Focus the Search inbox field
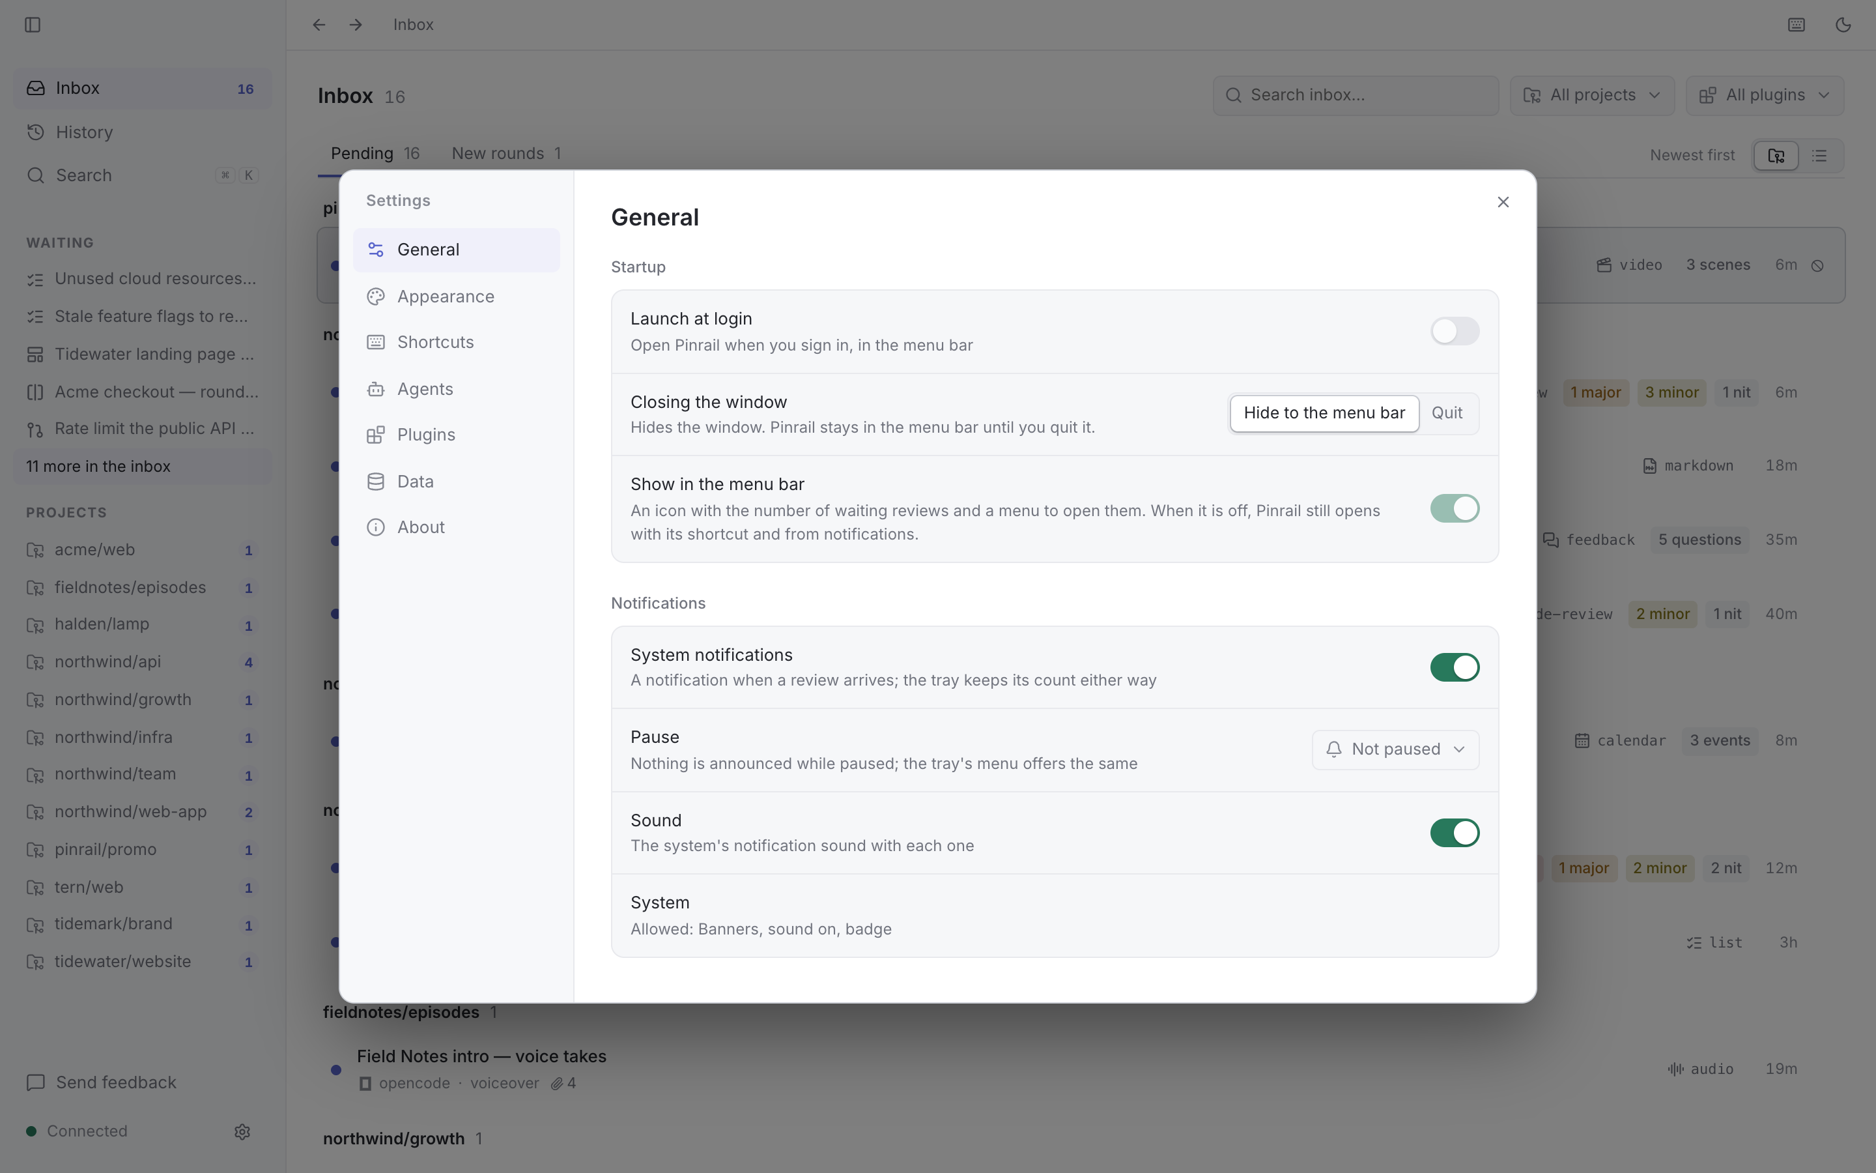Screen dimensions: 1876x1173 [x=1355, y=95]
